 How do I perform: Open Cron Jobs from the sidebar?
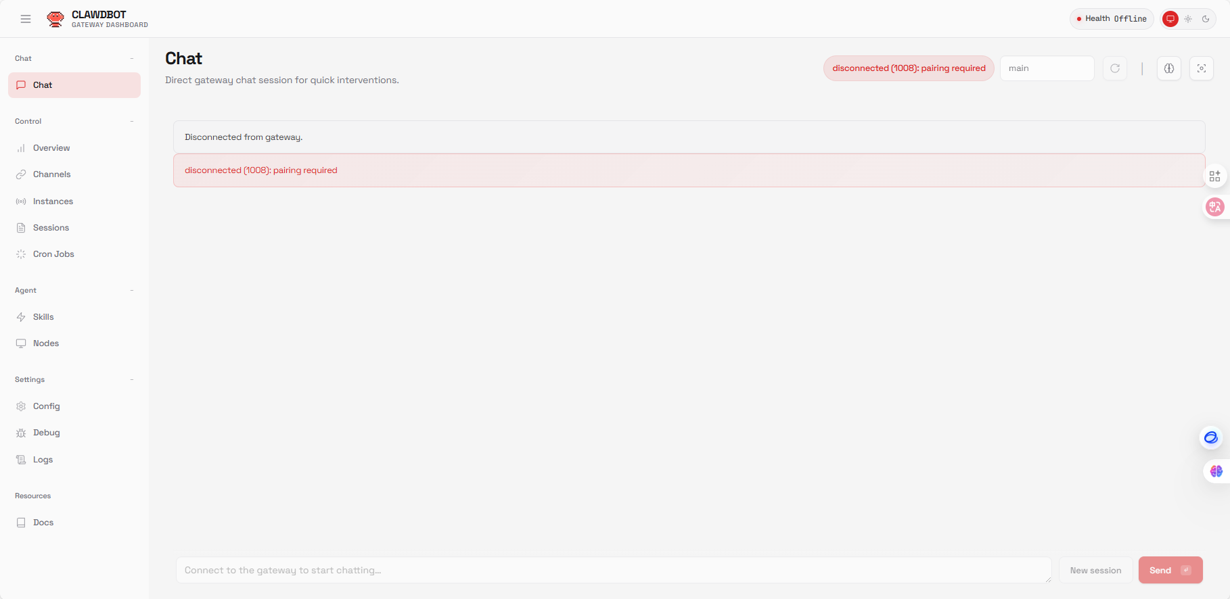coord(74,254)
